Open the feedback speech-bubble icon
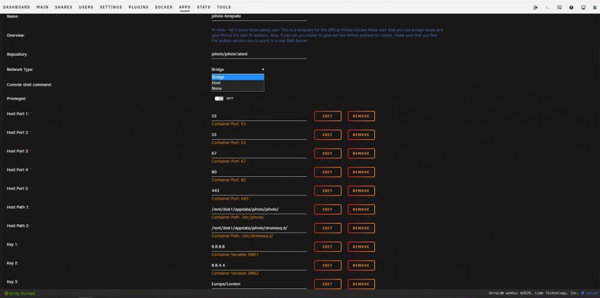Viewport: 600px width, 298px height. point(559,7)
